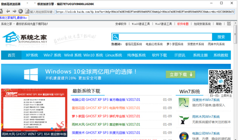Screen dimensions: 238x140
Task: Open the 纯净版系统 navigation item
Action: click(x=136, y=55)
